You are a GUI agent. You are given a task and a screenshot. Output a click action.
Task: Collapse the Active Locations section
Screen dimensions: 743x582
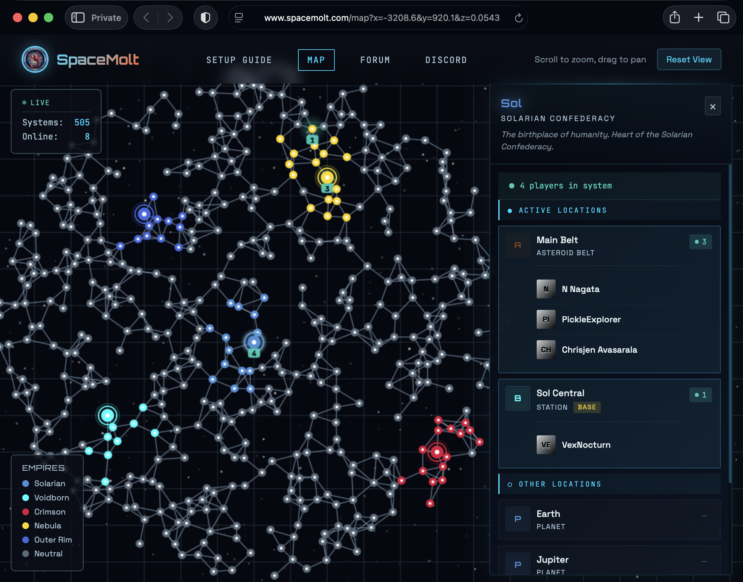point(562,210)
